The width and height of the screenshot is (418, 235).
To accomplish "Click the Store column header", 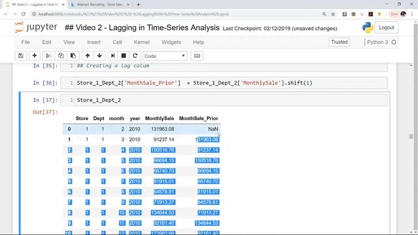I will pos(82,118).
